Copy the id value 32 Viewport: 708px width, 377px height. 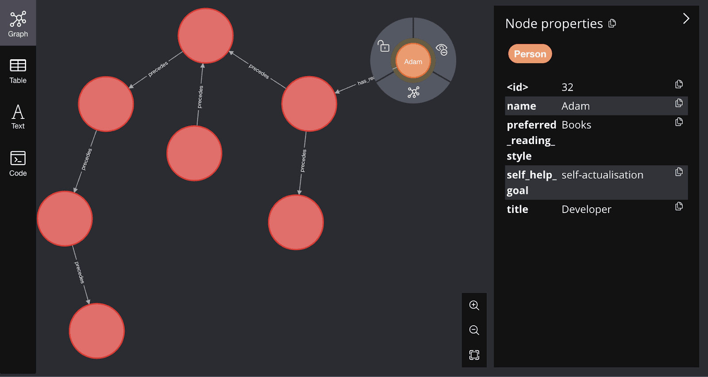pyautogui.click(x=679, y=84)
